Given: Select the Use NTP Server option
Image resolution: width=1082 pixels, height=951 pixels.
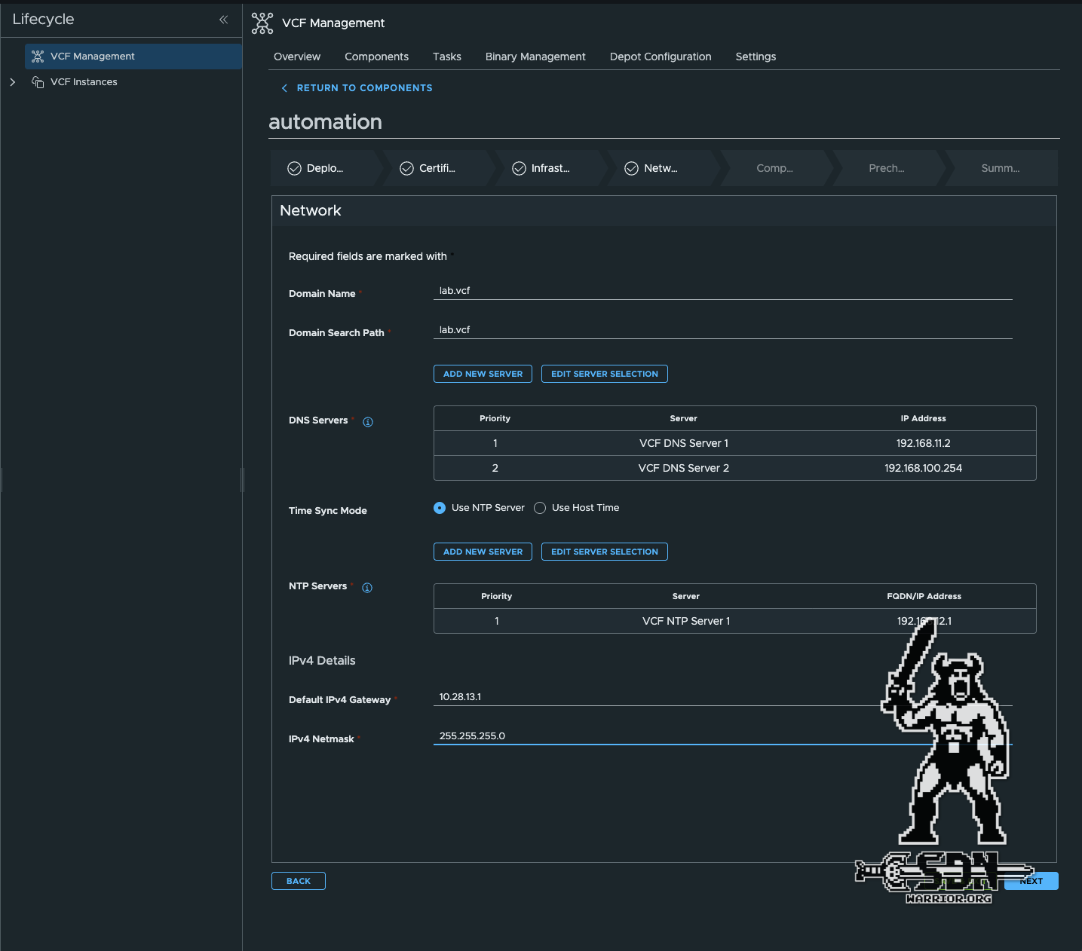Looking at the screenshot, I should pyautogui.click(x=440, y=508).
